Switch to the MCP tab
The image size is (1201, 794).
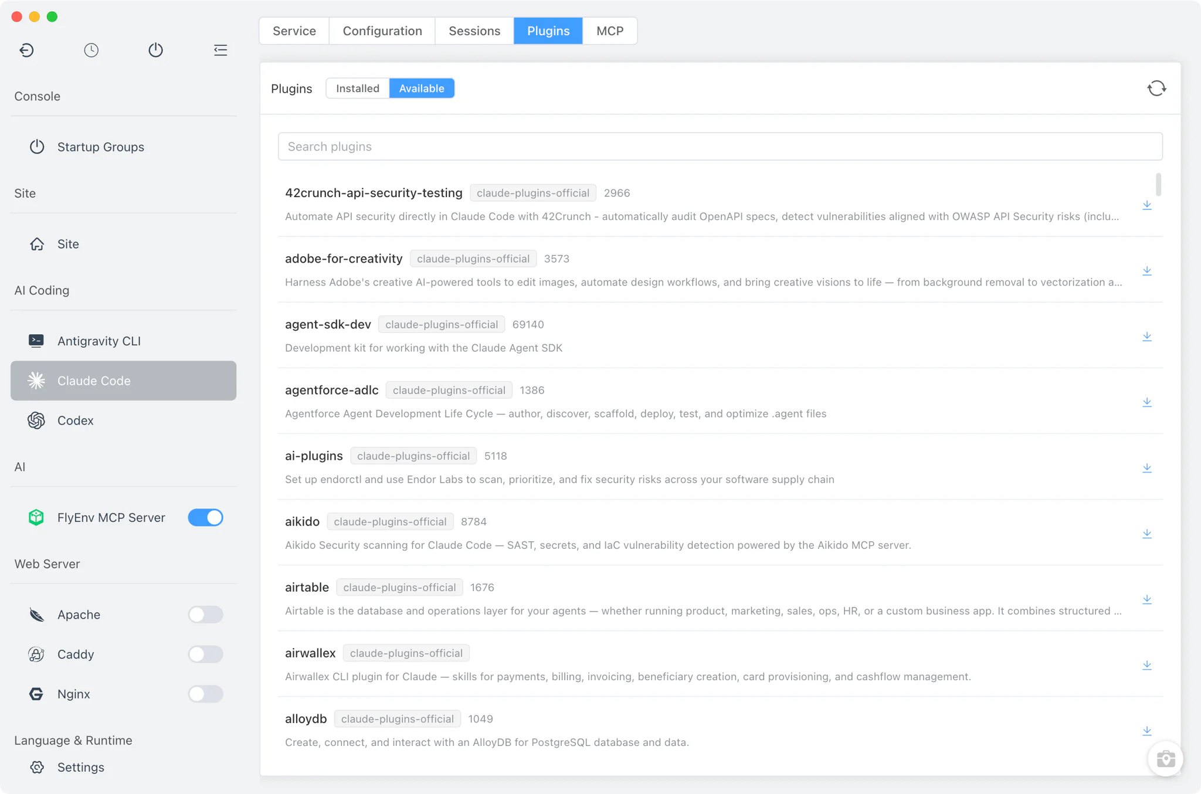pos(610,31)
